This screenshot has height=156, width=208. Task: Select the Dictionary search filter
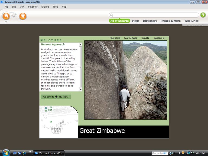[x=150, y=21]
